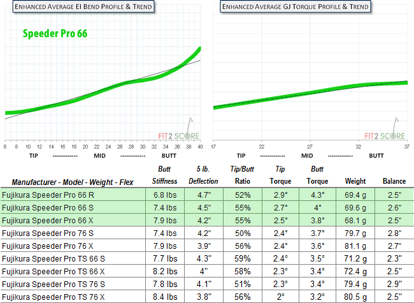
Task: Select the Fujikura Speeder Pro 76 X row name
Action: (48, 246)
